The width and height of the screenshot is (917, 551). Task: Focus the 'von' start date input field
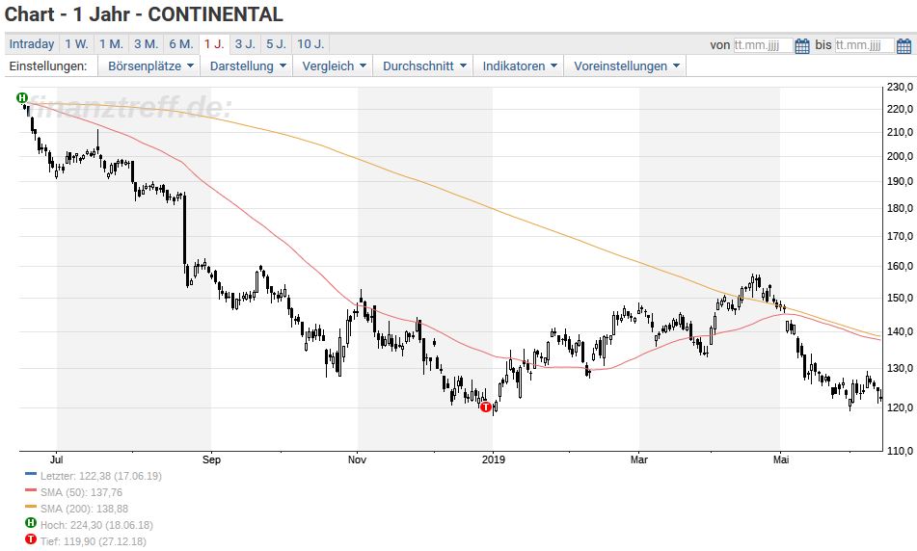pos(763,45)
